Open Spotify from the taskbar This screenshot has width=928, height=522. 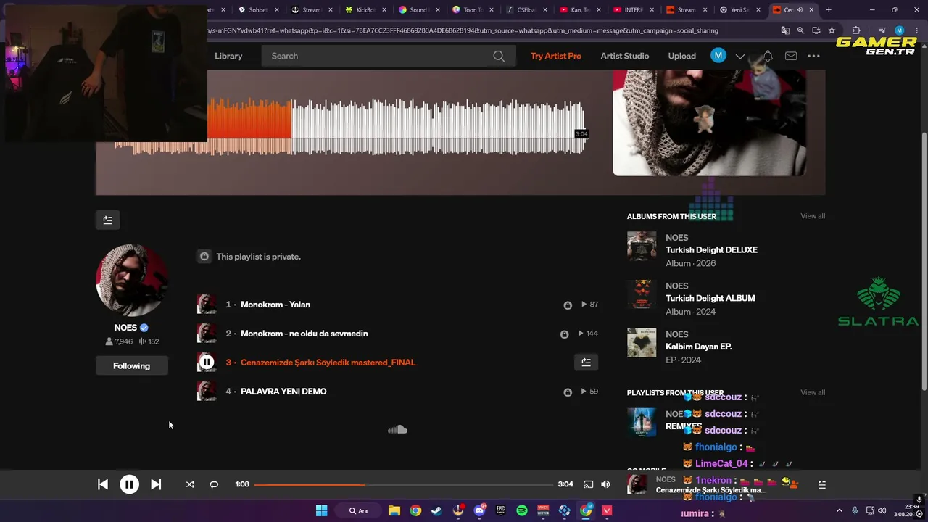pyautogui.click(x=522, y=510)
